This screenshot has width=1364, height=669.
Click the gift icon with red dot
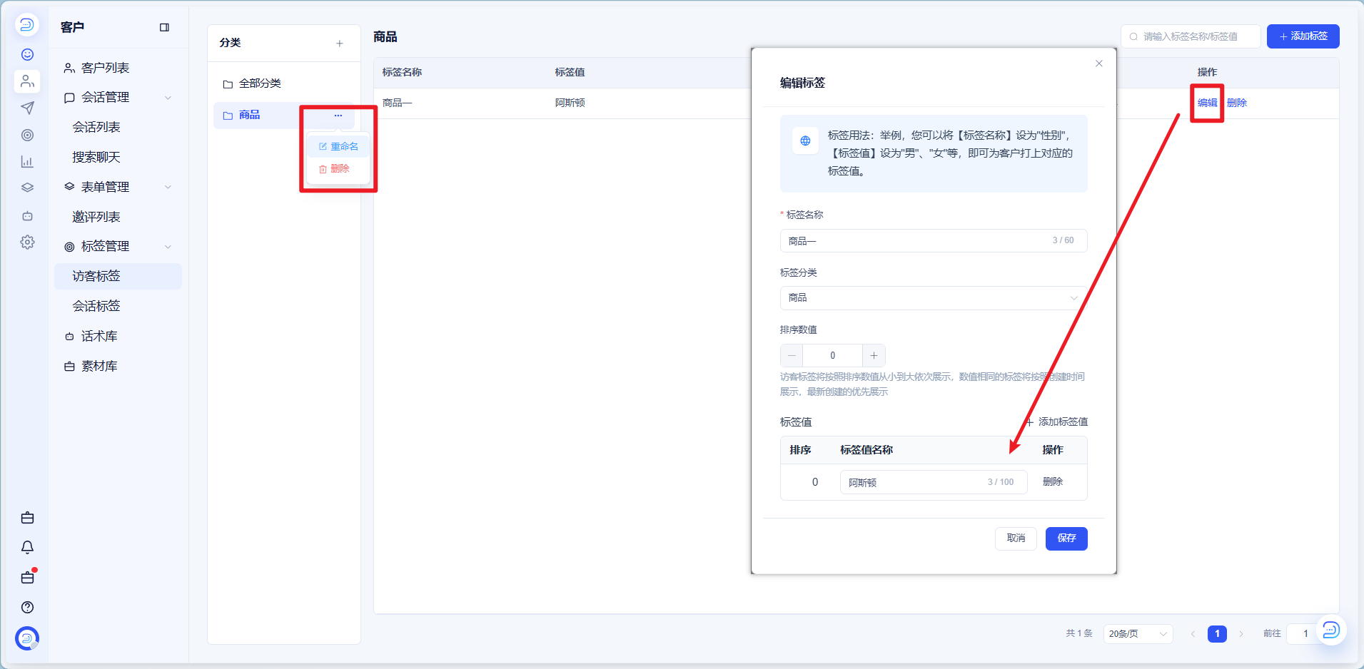27,577
